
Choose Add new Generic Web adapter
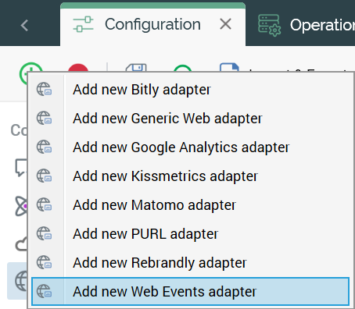[190, 119]
